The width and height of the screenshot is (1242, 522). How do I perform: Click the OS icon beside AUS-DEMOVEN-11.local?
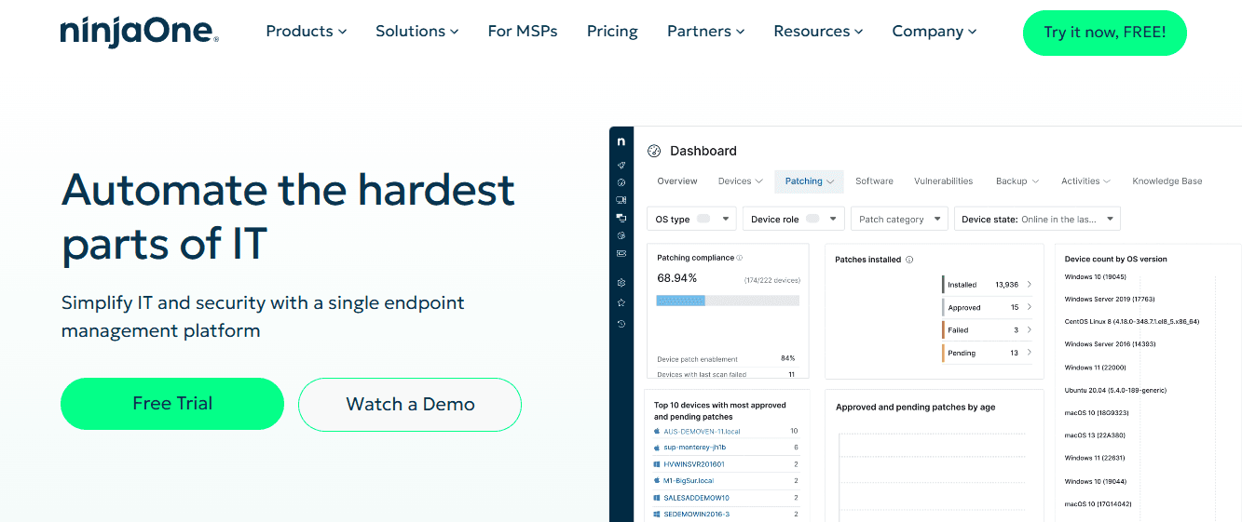pyautogui.click(x=657, y=432)
